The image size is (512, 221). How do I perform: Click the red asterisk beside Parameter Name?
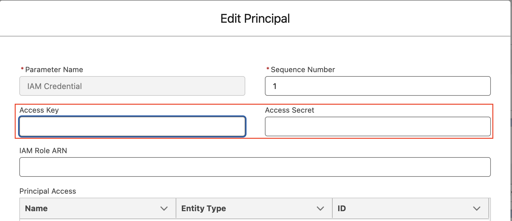coord(22,69)
